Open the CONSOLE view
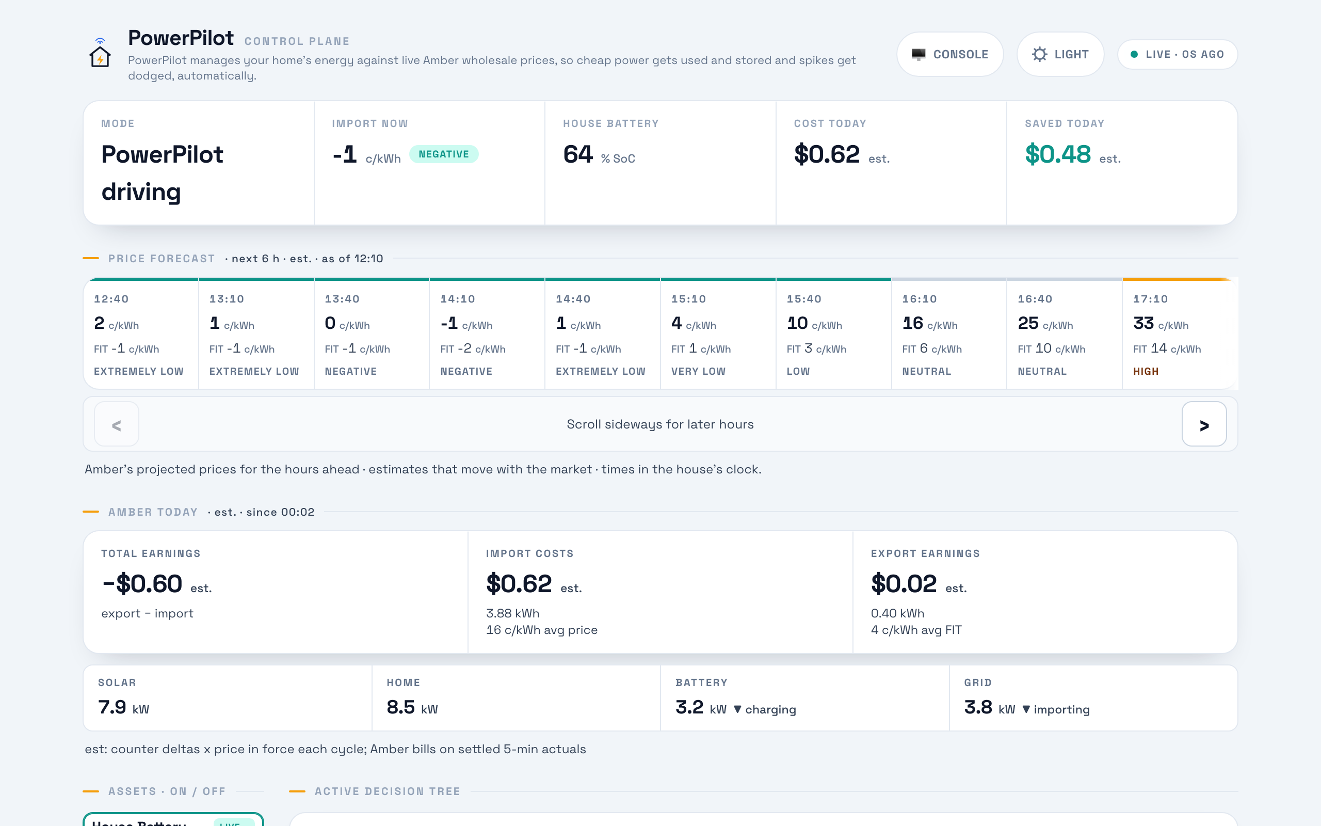This screenshot has height=826, width=1321. click(950, 54)
